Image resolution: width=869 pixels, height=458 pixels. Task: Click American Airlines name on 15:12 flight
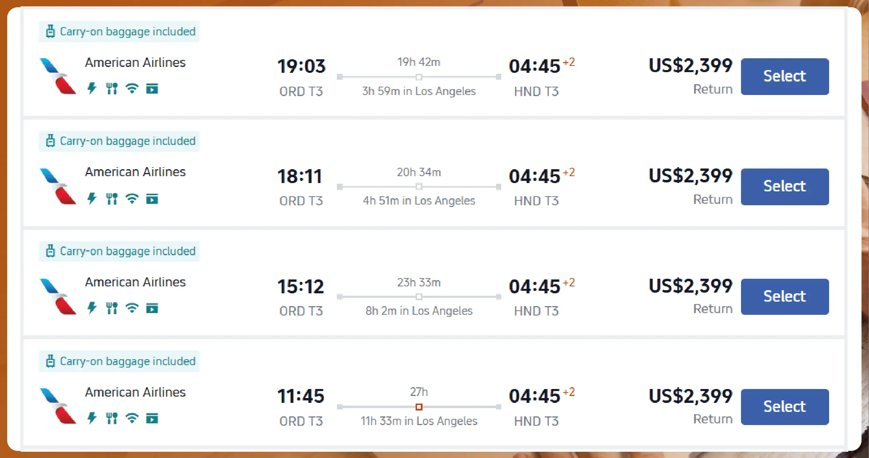pyautogui.click(x=135, y=282)
